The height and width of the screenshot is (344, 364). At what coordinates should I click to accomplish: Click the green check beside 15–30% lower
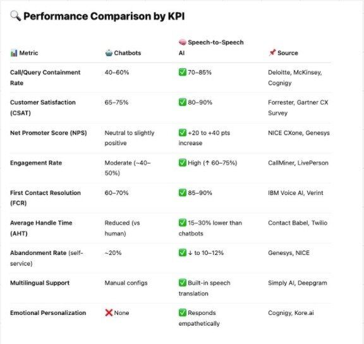coord(183,223)
